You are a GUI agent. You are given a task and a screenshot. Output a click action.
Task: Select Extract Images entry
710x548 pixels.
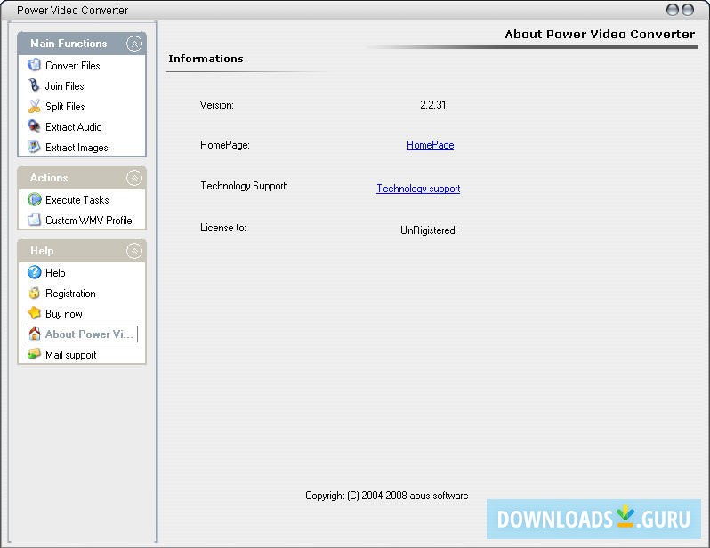[x=77, y=148]
